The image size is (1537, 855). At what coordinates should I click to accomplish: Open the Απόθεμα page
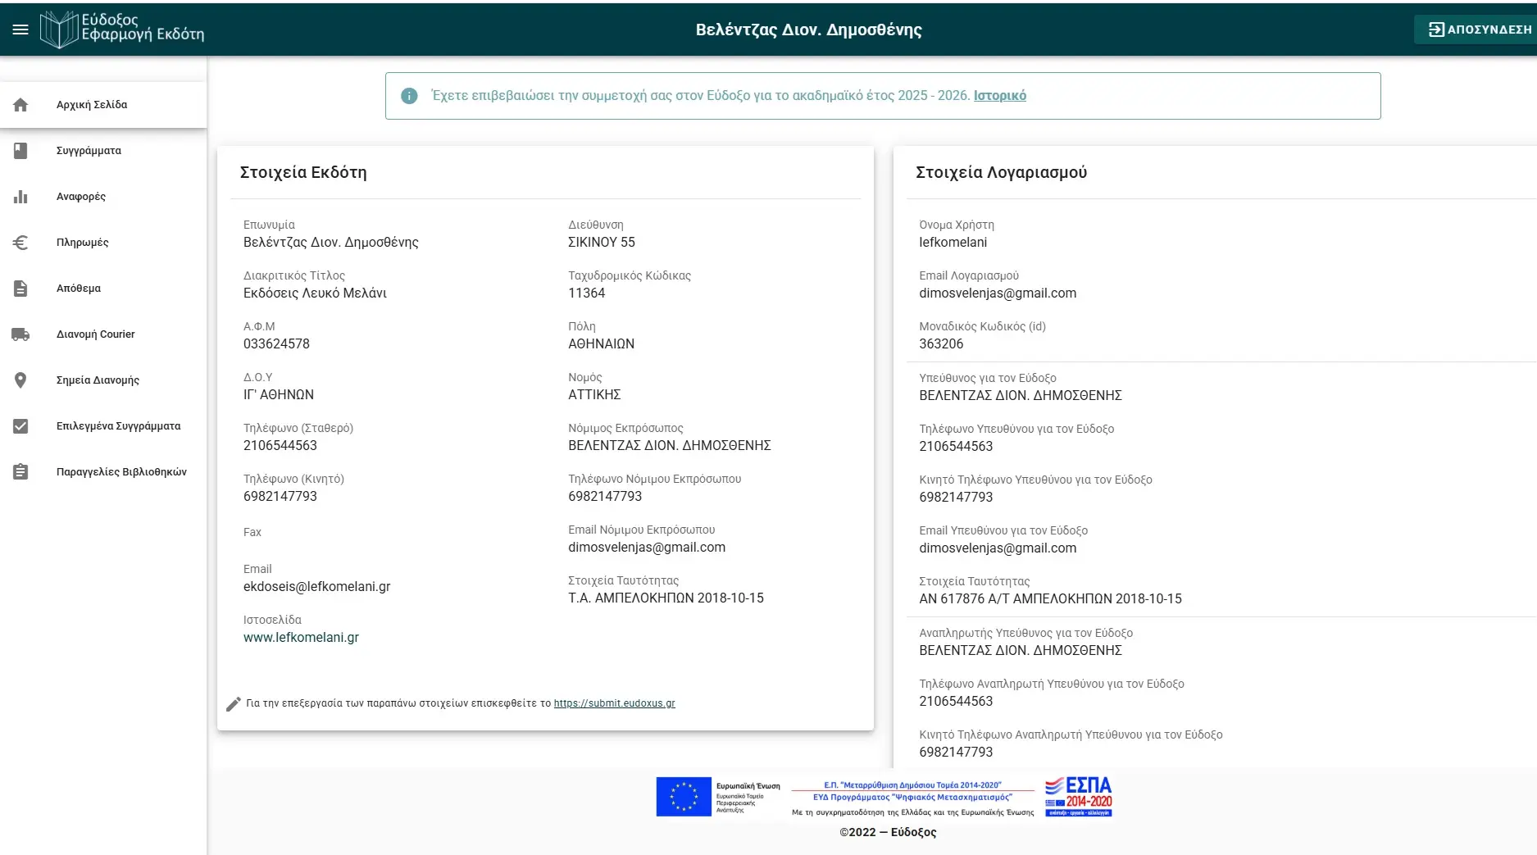[103, 289]
